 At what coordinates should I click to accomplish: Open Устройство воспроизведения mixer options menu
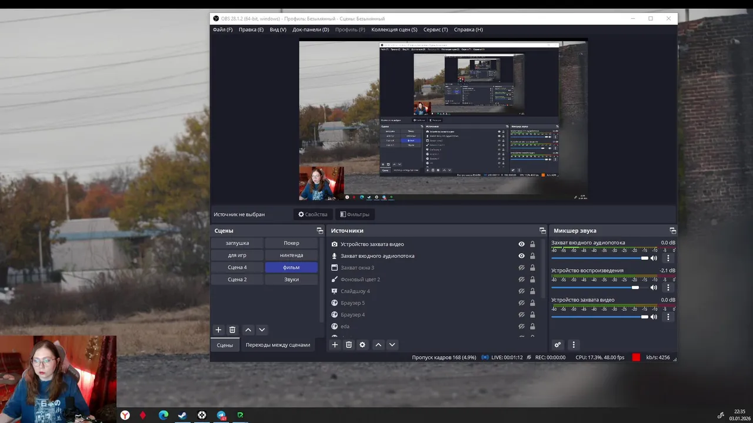click(x=668, y=288)
